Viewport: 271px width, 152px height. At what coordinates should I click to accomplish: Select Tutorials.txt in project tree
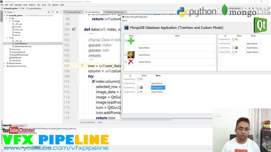[15, 60]
